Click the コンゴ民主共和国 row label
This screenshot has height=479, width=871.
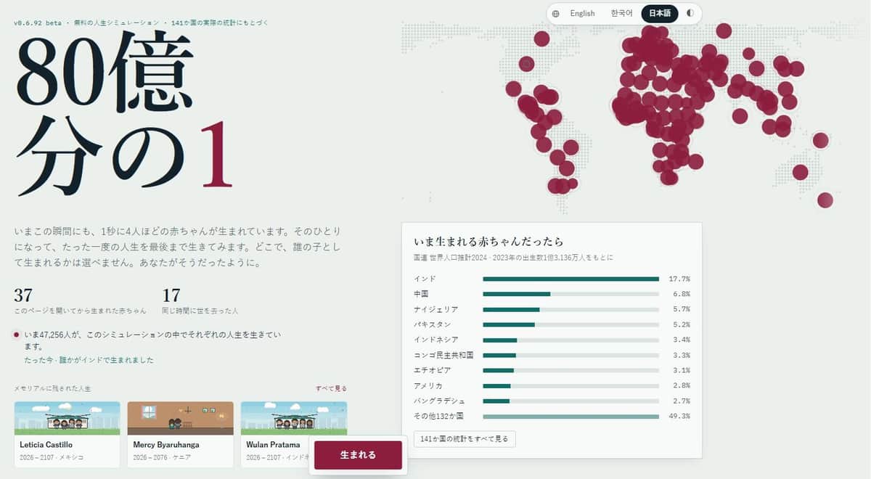coord(443,355)
